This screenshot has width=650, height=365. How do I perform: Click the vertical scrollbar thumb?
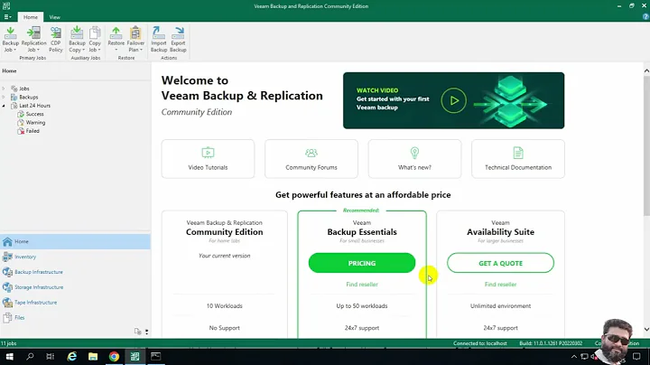(x=646, y=145)
